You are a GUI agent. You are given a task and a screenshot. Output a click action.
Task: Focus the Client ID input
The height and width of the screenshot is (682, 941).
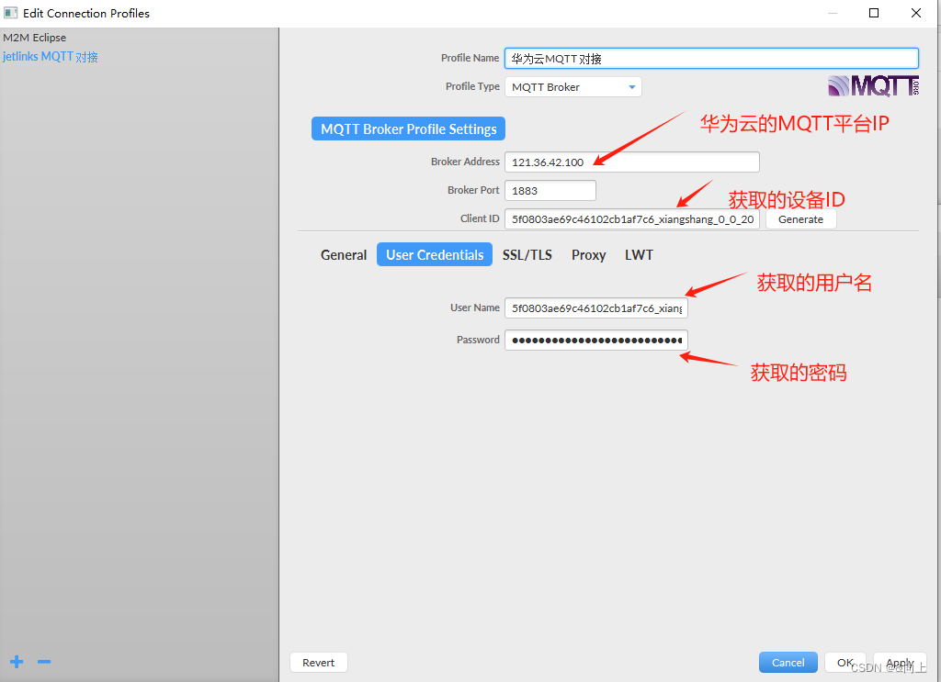point(632,219)
